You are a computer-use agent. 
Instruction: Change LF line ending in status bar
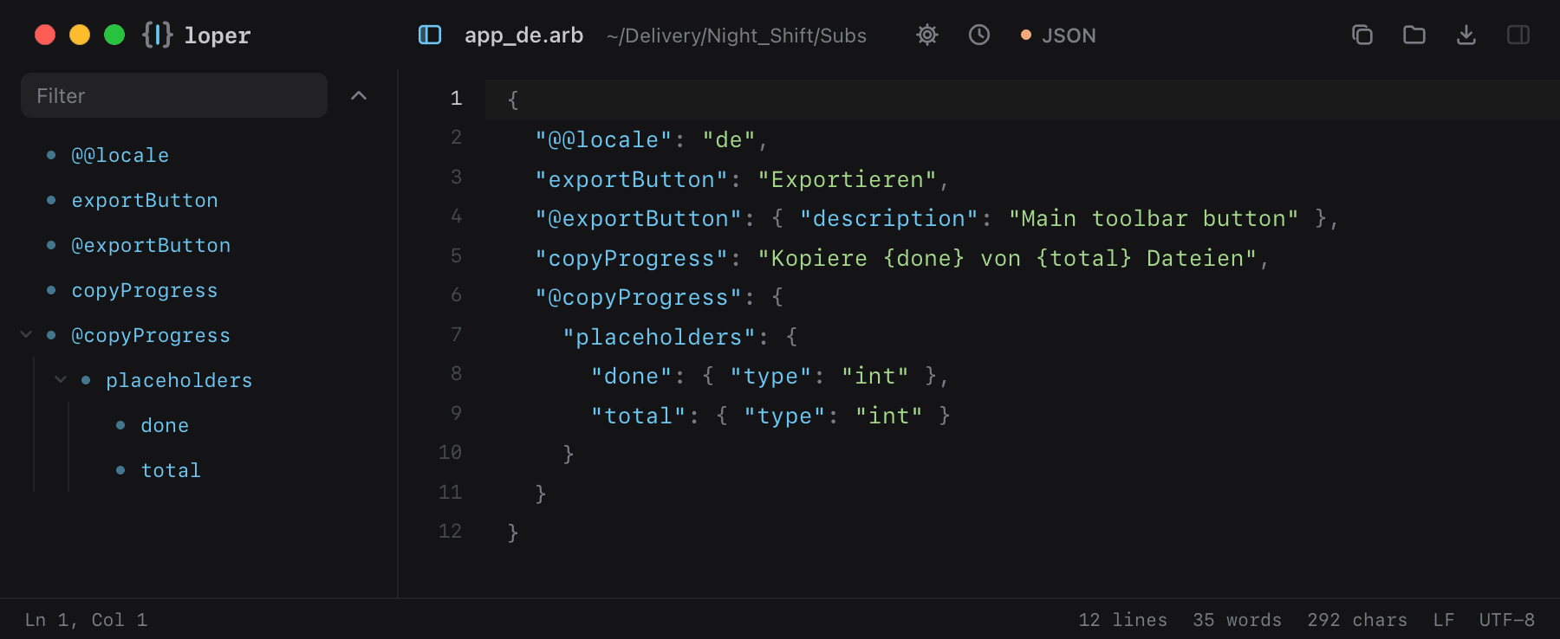coord(1444,620)
